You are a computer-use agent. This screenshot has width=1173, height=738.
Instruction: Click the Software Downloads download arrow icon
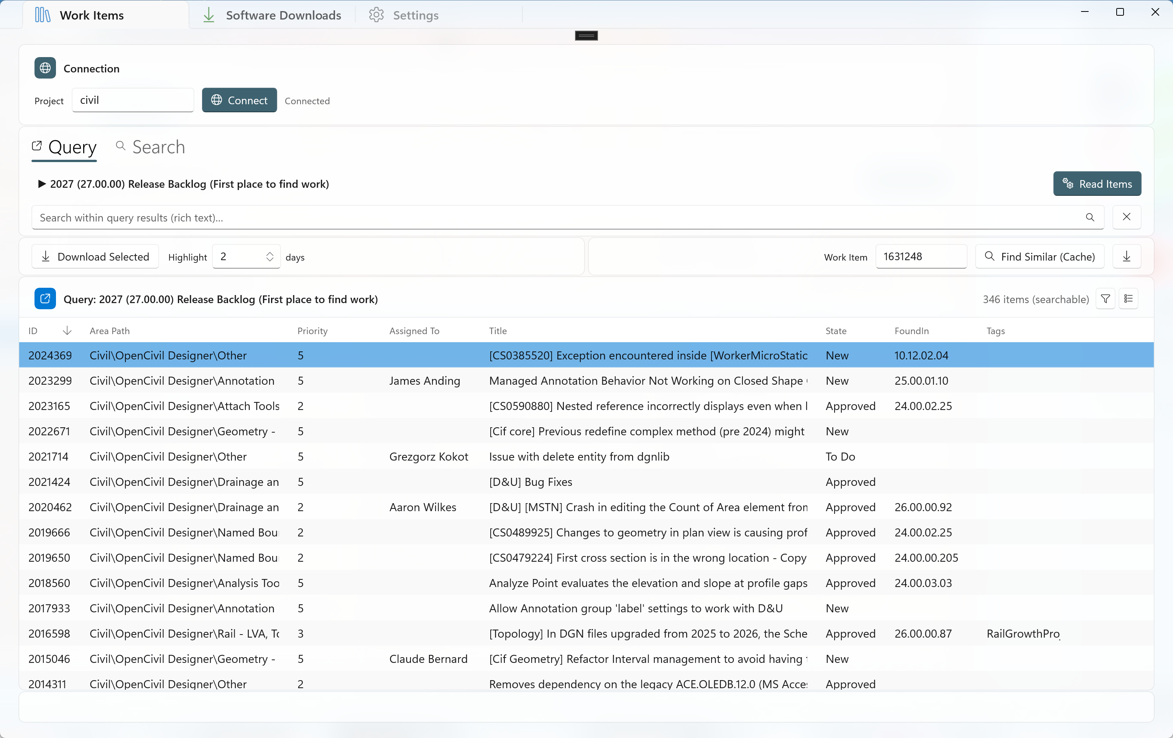point(209,15)
